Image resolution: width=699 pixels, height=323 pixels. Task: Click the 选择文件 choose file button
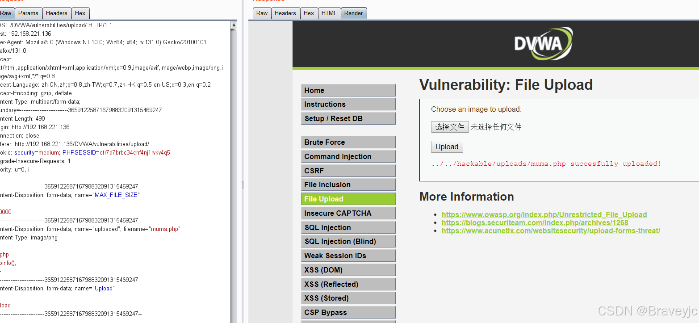pyautogui.click(x=450, y=127)
